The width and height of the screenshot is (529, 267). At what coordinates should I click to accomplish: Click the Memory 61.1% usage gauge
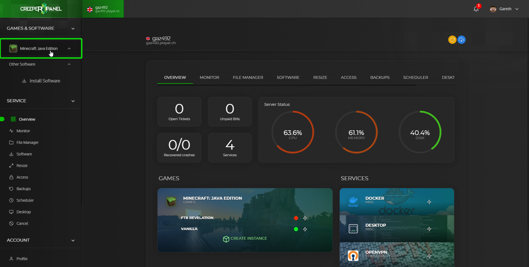356,132
